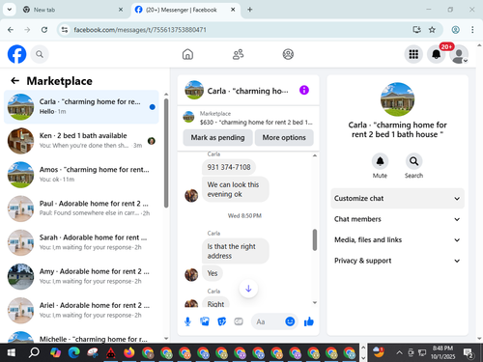Click the phone number 931 374-7108 message

coord(229,167)
